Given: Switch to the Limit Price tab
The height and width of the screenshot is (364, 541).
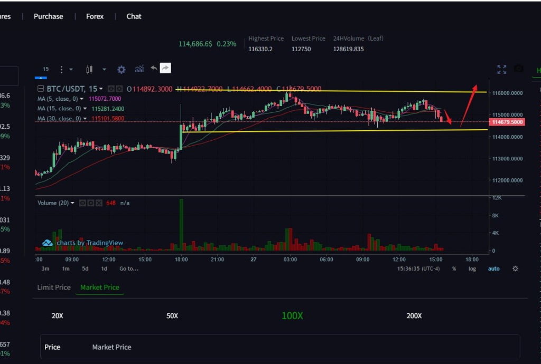Looking at the screenshot, I should pyautogui.click(x=54, y=288).
